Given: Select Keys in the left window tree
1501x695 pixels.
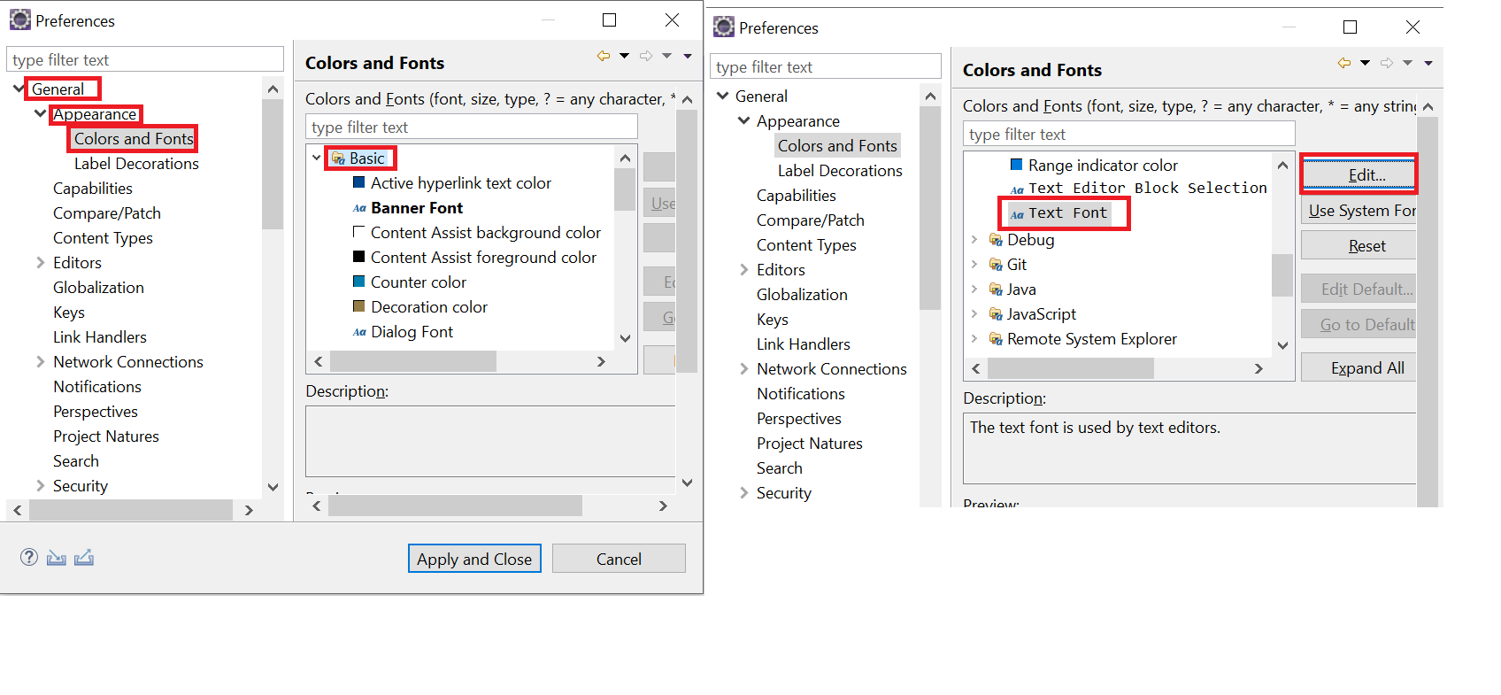Looking at the screenshot, I should [x=69, y=313].
